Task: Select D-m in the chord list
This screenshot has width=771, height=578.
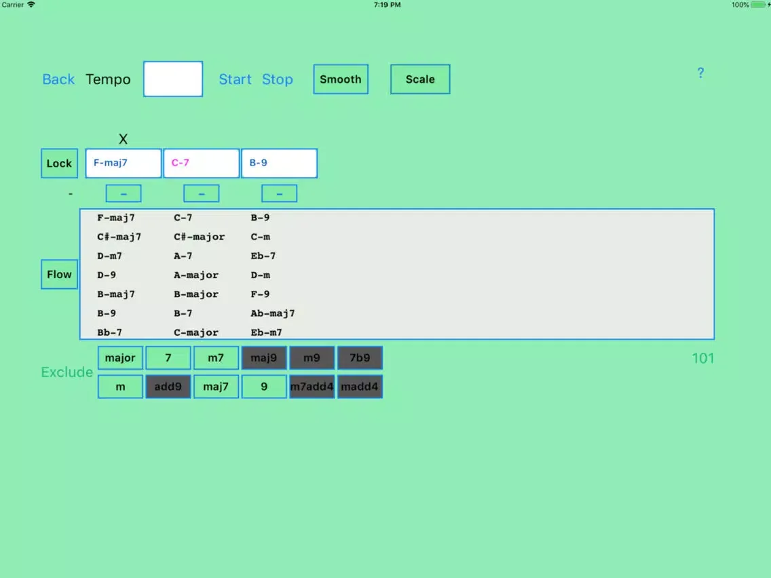Action: click(x=260, y=275)
